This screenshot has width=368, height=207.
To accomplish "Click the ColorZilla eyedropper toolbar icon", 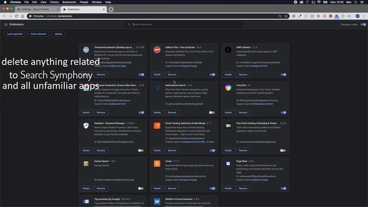I will pyautogui.click(x=300, y=16).
